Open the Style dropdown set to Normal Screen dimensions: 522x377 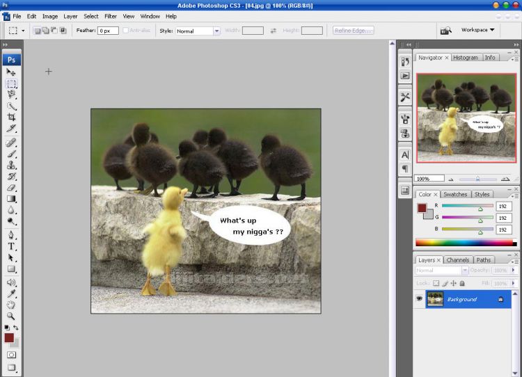point(198,31)
